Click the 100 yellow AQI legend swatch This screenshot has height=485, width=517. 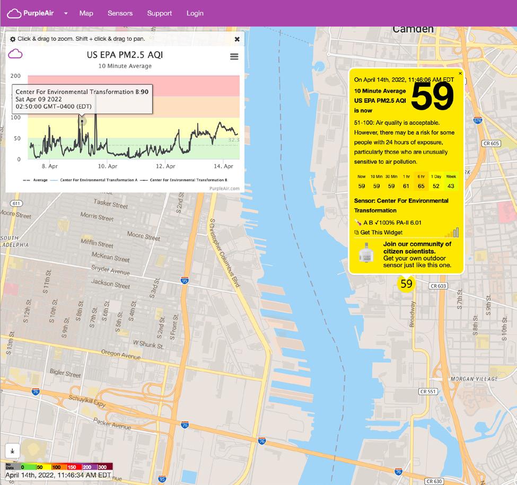click(59, 467)
